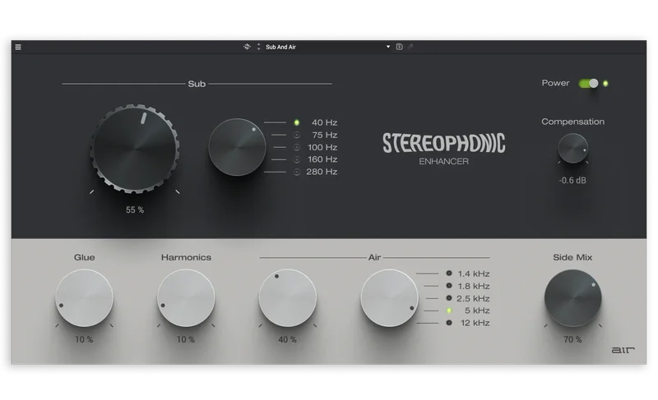Open the Sub And Air preset dropdown
Viewport: 658px width, 400px height.
[x=327, y=47]
